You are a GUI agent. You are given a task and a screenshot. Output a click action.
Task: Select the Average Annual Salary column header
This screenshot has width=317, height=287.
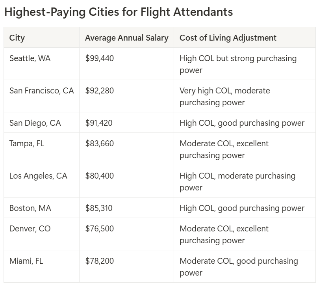[126, 38]
